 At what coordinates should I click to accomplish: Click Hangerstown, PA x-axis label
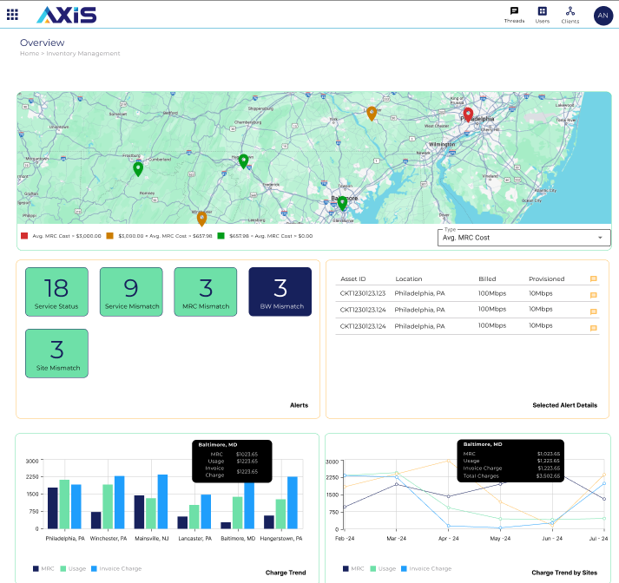281,539
